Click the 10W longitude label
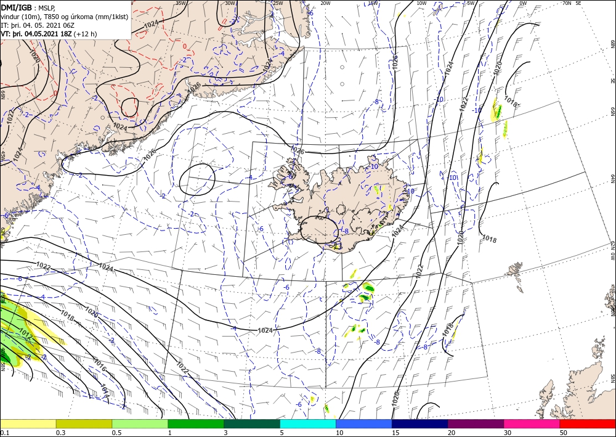This screenshot has height=437, width=616. tap(421, 3)
